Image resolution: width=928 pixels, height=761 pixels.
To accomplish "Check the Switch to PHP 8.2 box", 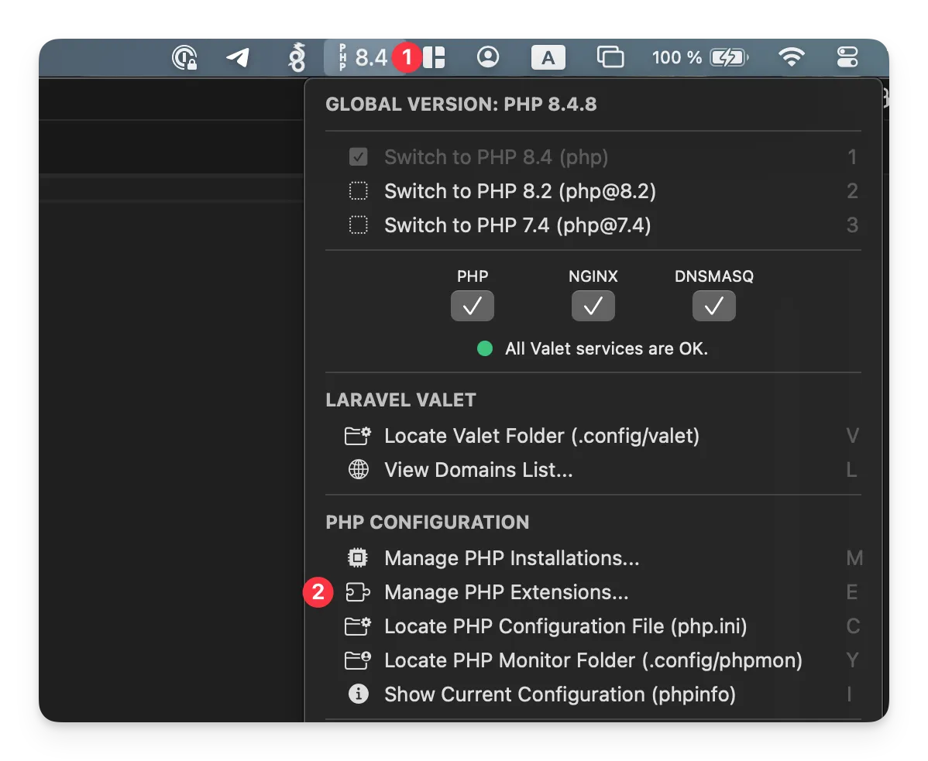I will (x=358, y=191).
